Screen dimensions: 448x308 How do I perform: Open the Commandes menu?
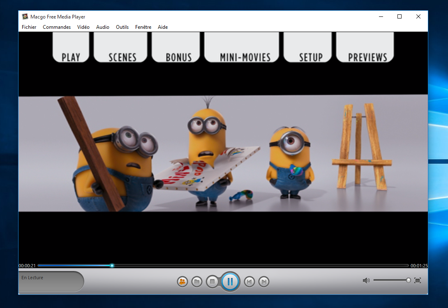[x=57, y=27]
